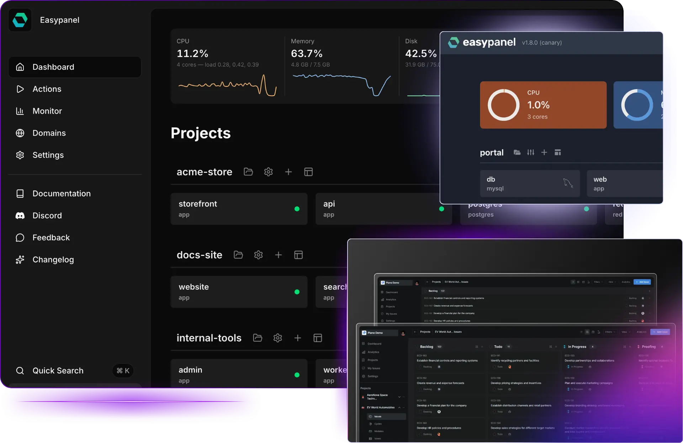Select calendar layout in the front Plane window
The height and width of the screenshot is (443, 683).
[x=593, y=332]
